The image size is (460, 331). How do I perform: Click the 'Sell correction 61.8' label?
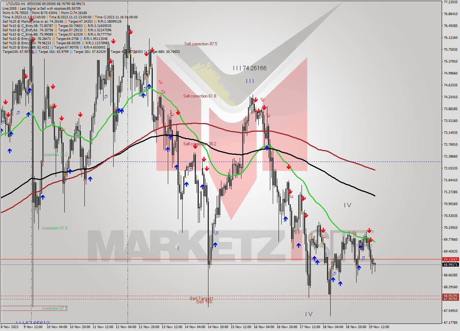(199, 96)
